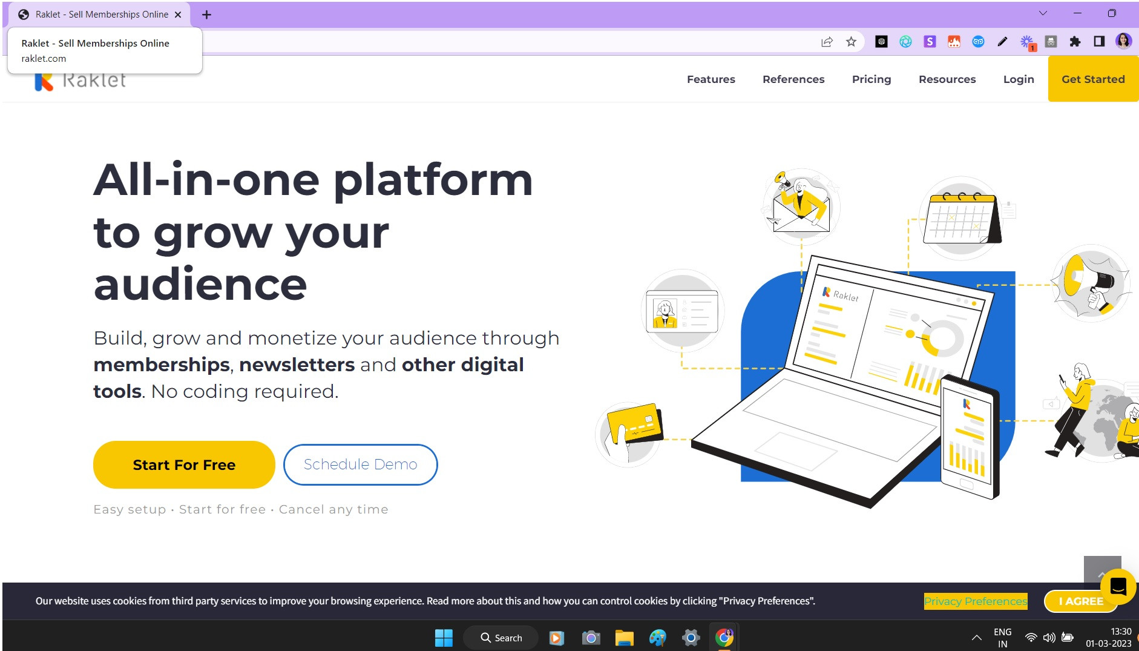This screenshot has height=651, width=1139.
Task: Accept cookies with I AGREE button
Action: pos(1081,601)
